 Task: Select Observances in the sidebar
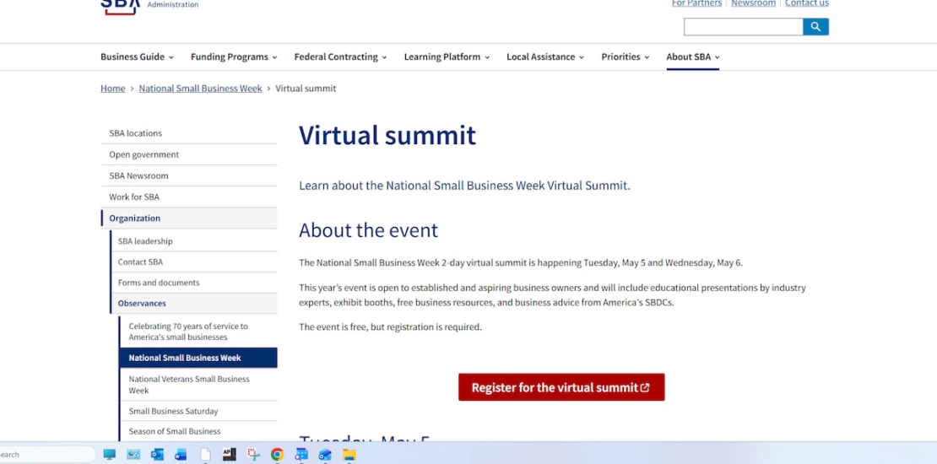click(193, 304)
